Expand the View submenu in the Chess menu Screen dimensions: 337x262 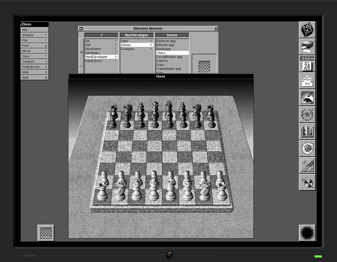[34, 56]
